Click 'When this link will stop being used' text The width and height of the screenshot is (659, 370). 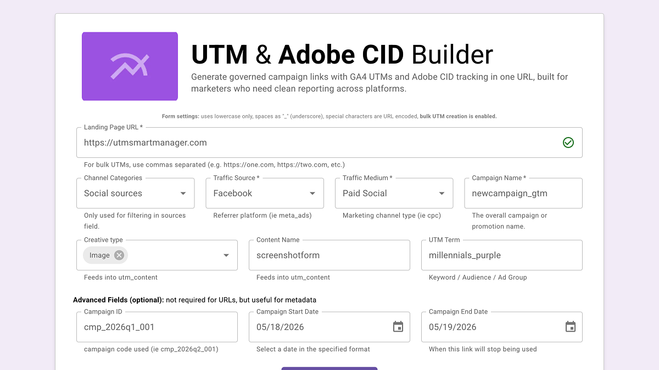coord(483,349)
